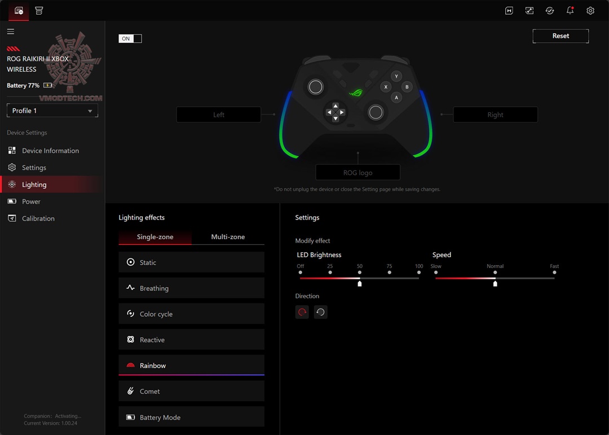Viewport: 609px width, 435px height.
Task: Click the Y button on controller image
Action: pos(396,76)
